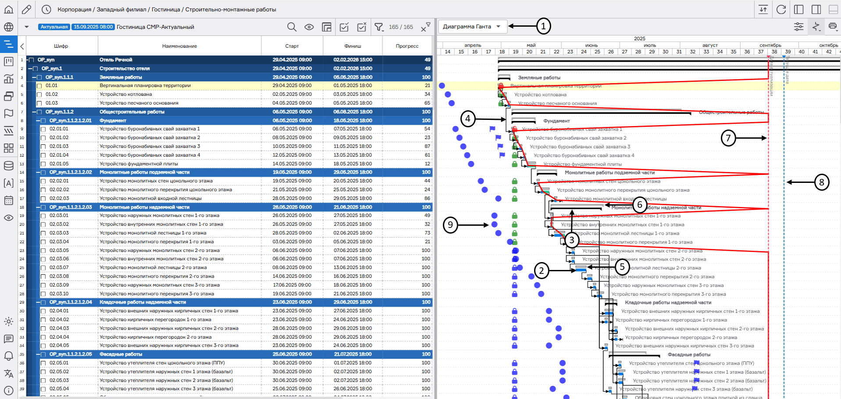Open the filter funnel icon

pyautogui.click(x=379, y=27)
